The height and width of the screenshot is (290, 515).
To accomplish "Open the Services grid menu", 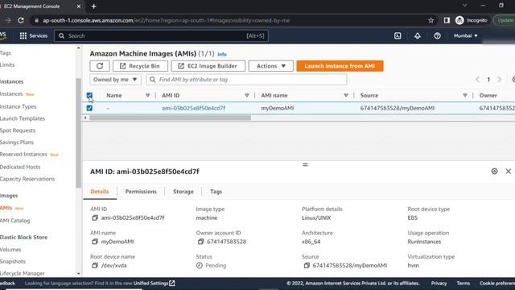I will tap(34, 35).
